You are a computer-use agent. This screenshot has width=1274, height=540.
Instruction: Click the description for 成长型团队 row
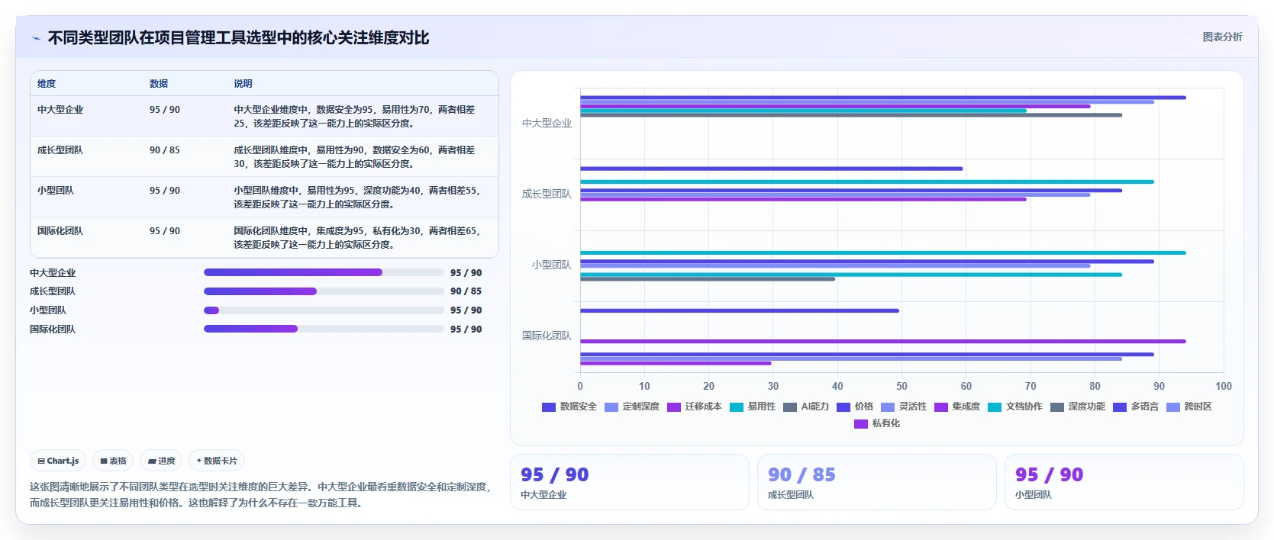tap(354, 157)
